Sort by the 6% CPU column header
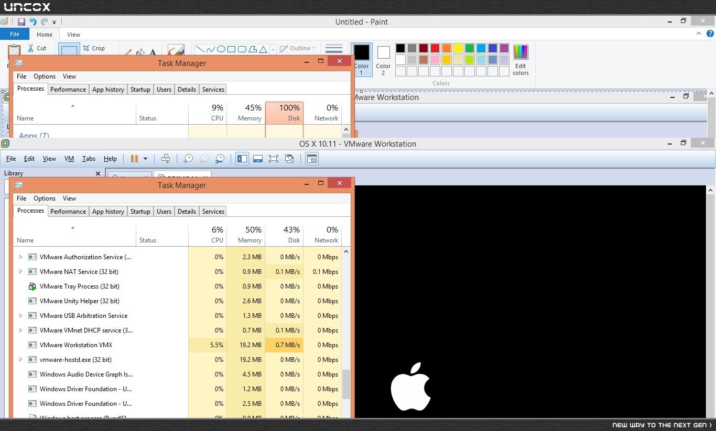Screen dimensions: 716x431 (208, 235)
